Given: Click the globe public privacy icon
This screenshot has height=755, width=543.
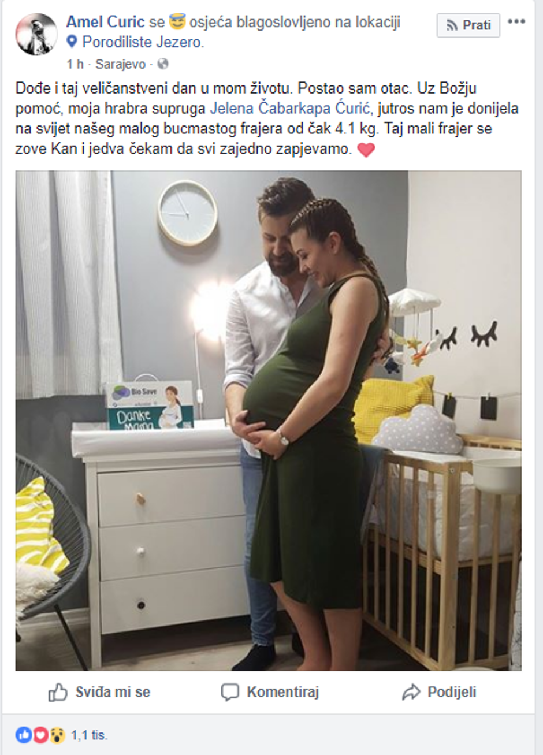Looking at the screenshot, I should pyautogui.click(x=163, y=64).
